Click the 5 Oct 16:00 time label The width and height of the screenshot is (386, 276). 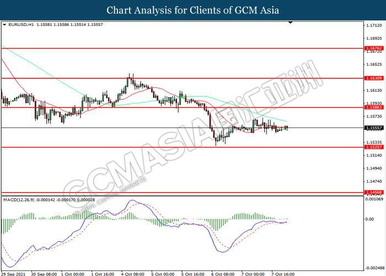point(193,274)
